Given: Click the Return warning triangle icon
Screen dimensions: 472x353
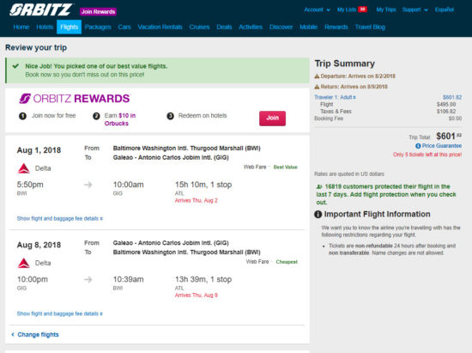Looking at the screenshot, I should tap(317, 87).
